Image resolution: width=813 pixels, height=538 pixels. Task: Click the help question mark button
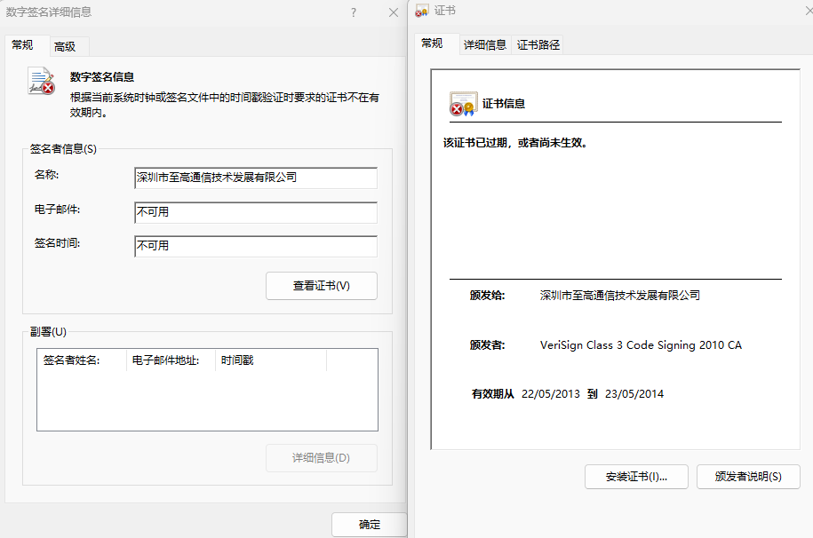click(x=354, y=12)
